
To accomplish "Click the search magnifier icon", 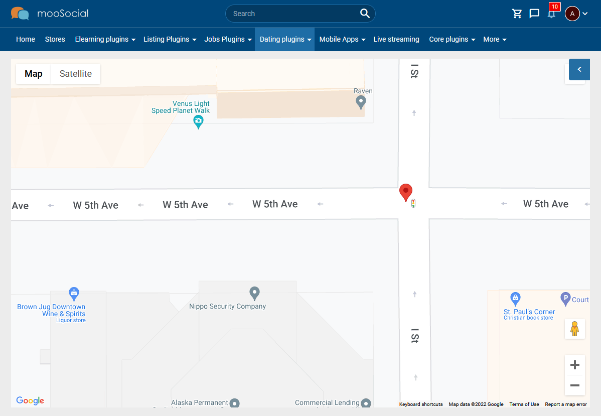I will pos(365,14).
